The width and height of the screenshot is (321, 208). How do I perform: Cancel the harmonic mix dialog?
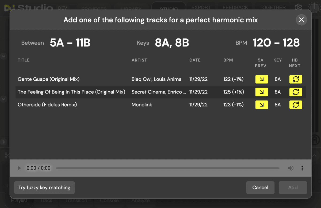(260, 187)
